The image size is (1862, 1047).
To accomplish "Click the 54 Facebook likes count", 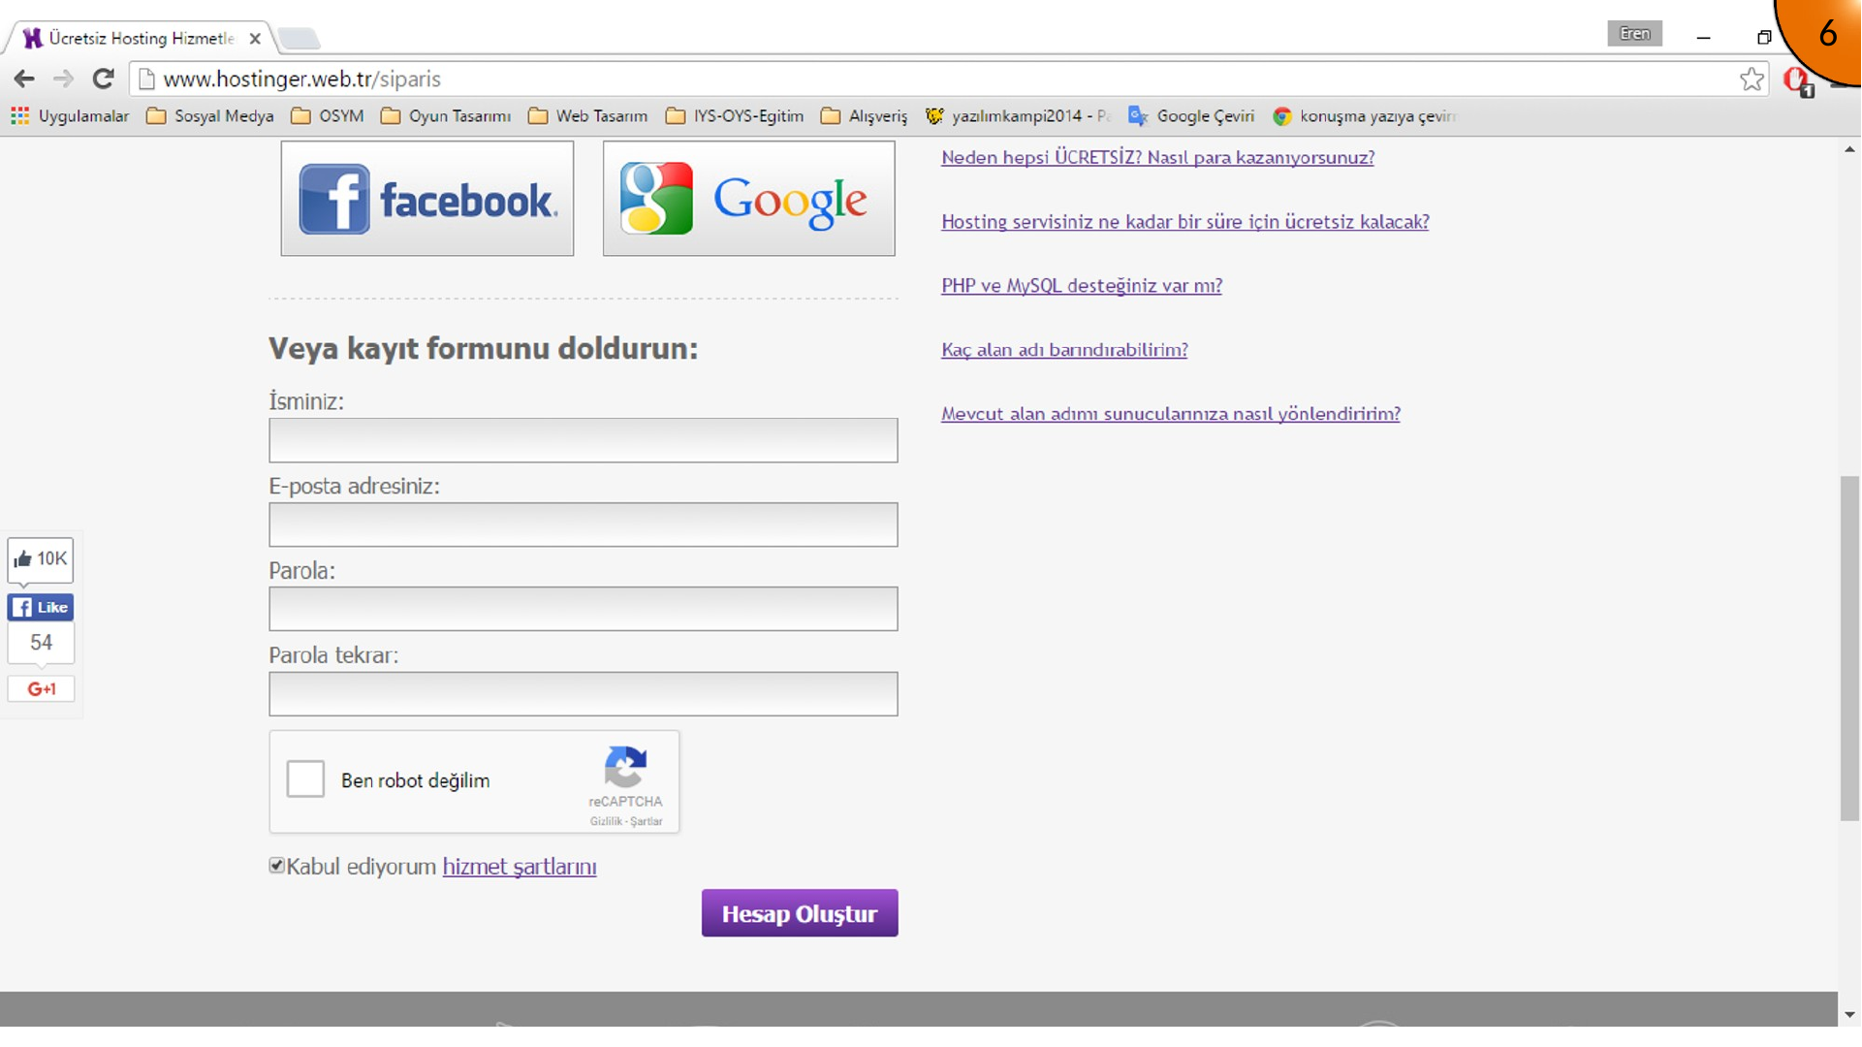I will [41, 643].
